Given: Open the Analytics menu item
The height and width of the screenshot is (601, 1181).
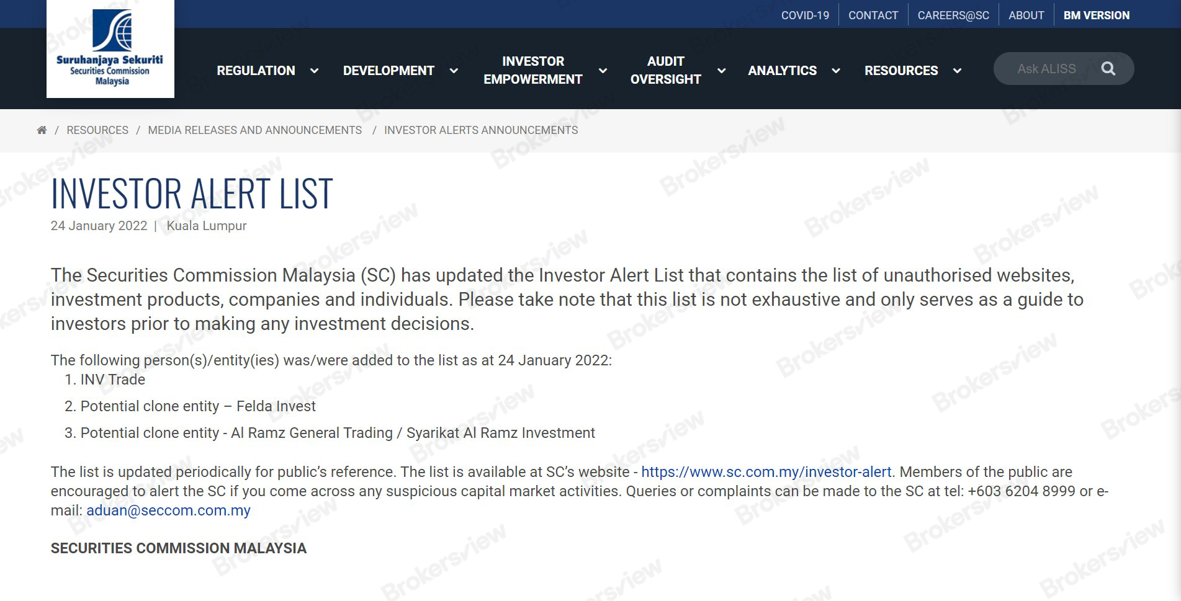Looking at the screenshot, I should 782,71.
